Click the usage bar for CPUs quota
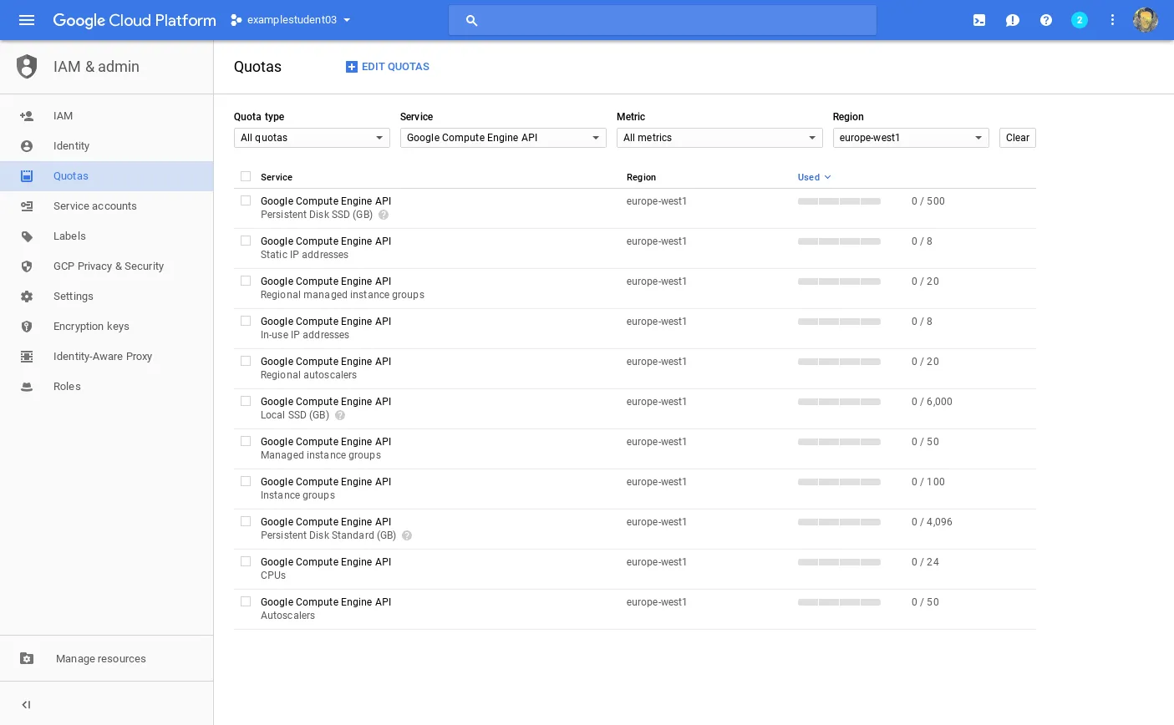The width and height of the screenshot is (1174, 725). click(839, 562)
